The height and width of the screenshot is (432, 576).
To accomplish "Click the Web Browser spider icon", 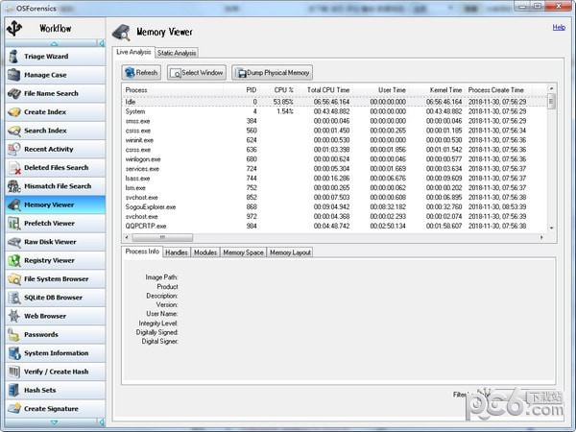I will [x=14, y=316].
